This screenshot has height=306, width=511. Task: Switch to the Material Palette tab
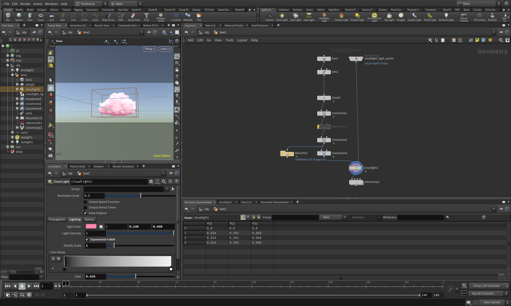click(234, 26)
